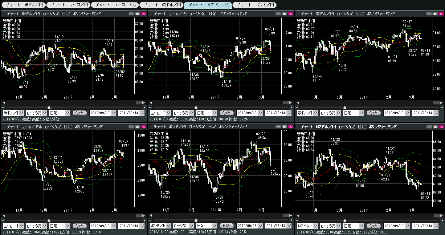Toggle checkbox in ユーロ/円 chart title bar

click(x=151, y=14)
